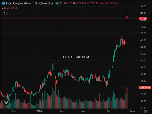Viewport: 152px width, 114px height.
Task: Select the 1D interval label
Action: (35, 3)
